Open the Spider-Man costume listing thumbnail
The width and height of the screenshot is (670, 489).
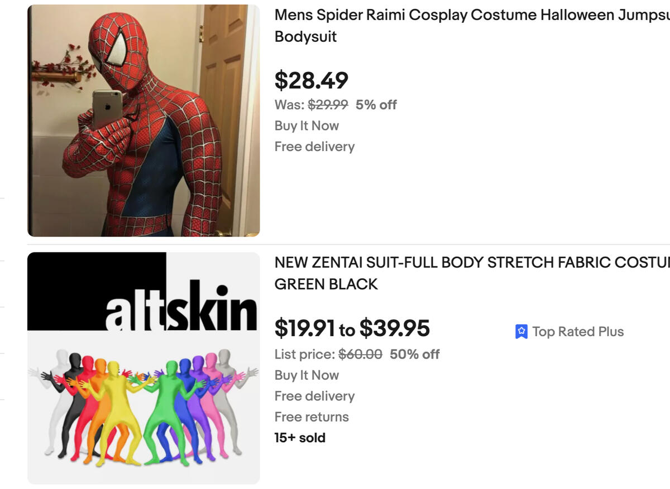(x=143, y=120)
